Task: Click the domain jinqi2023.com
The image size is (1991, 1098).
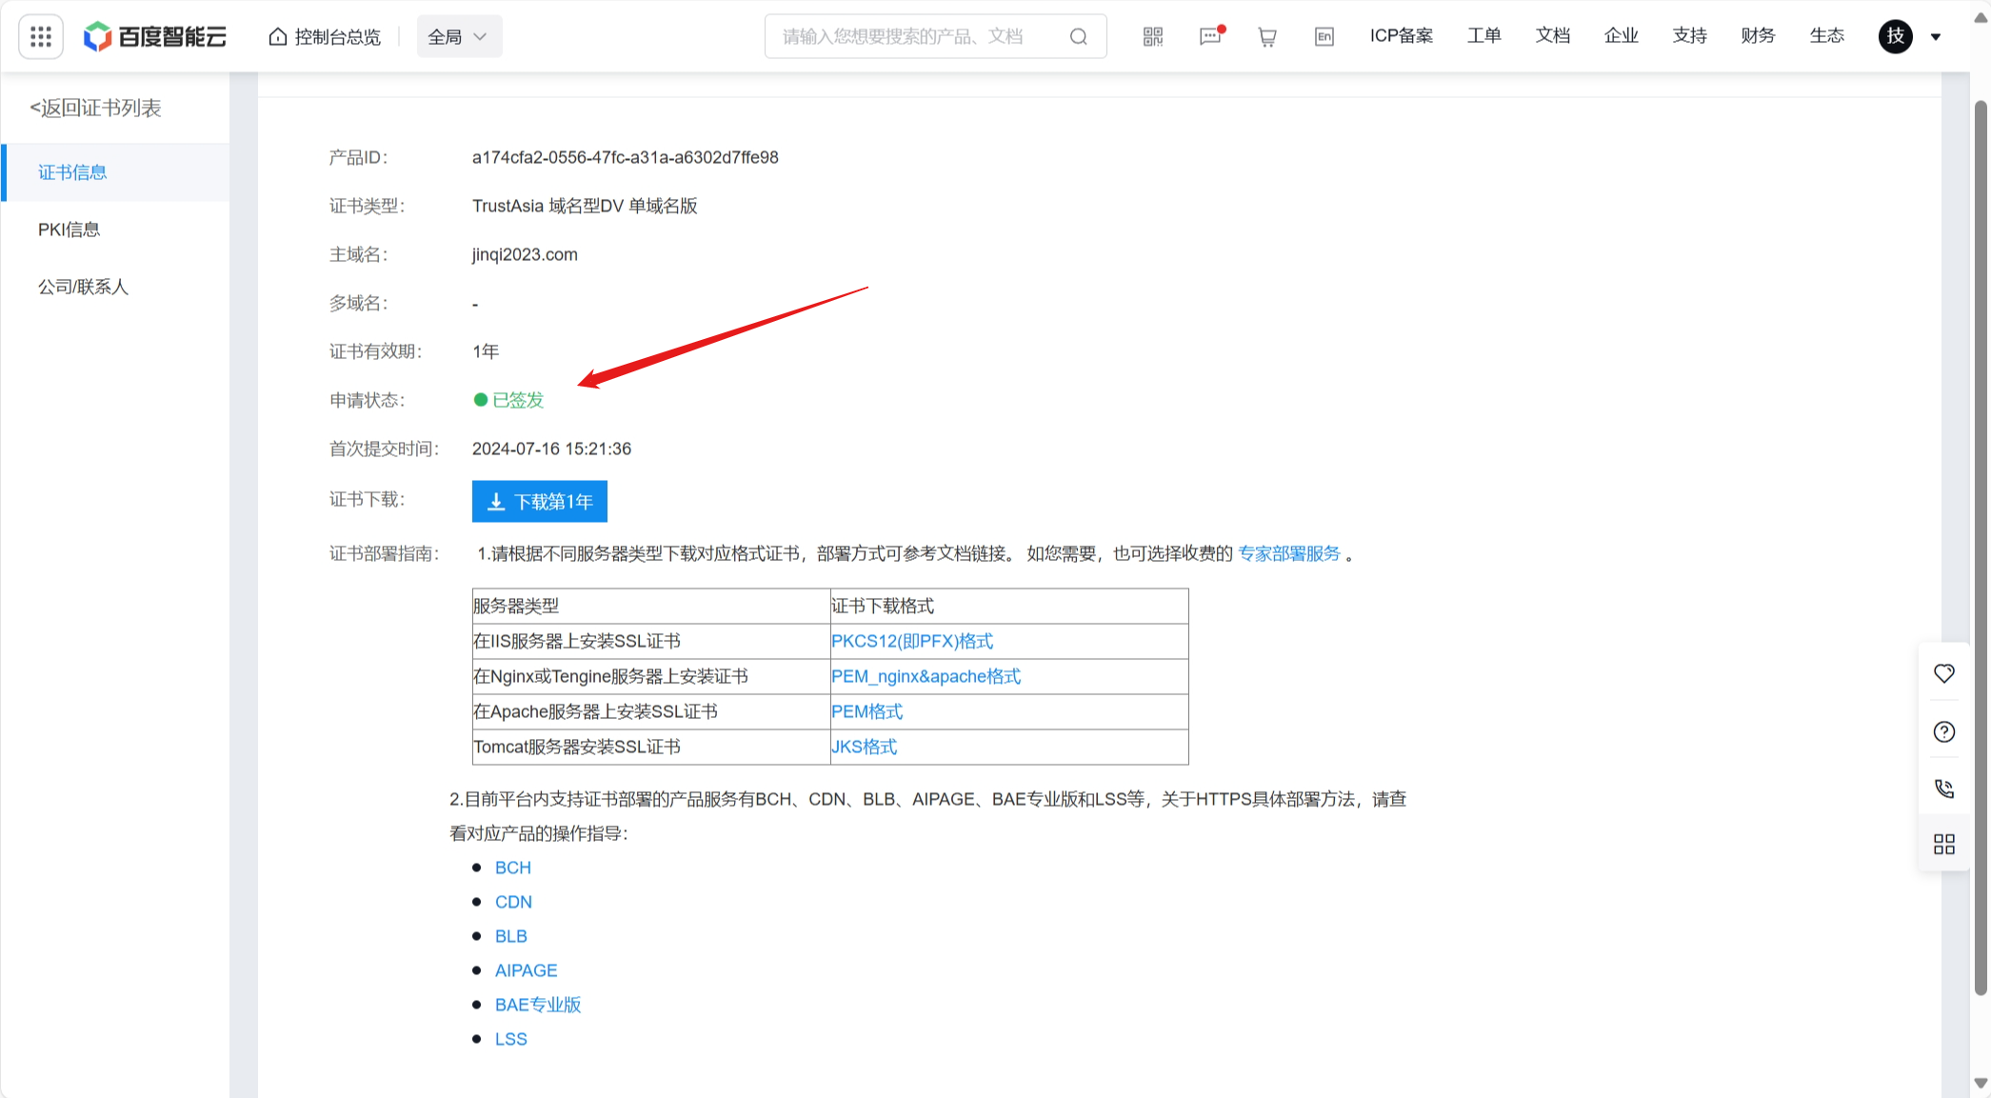Action: 525,254
